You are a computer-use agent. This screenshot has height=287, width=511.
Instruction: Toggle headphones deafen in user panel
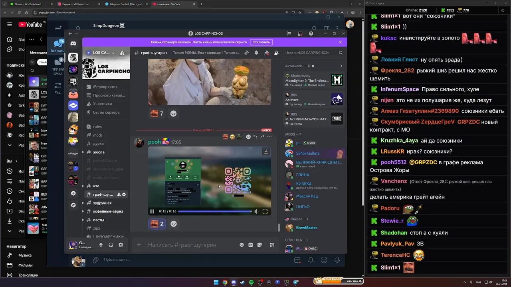[111, 245]
